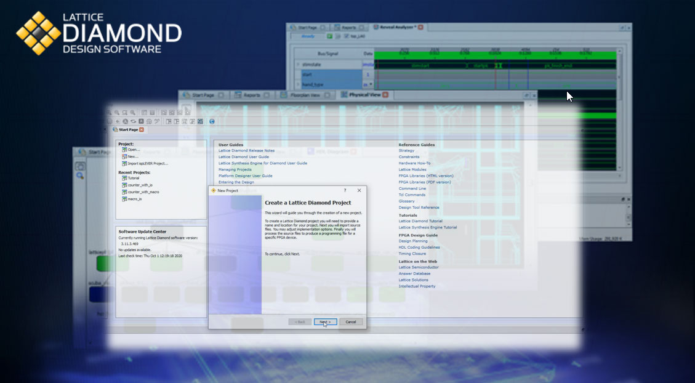This screenshot has width=695, height=383.
Task: Click the help question mark in New Project dialog
Action: (345, 191)
